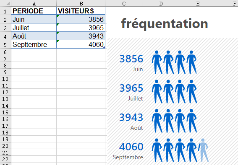Select the Septtembre cell in column A
The image size is (238, 165).
tap(34, 44)
